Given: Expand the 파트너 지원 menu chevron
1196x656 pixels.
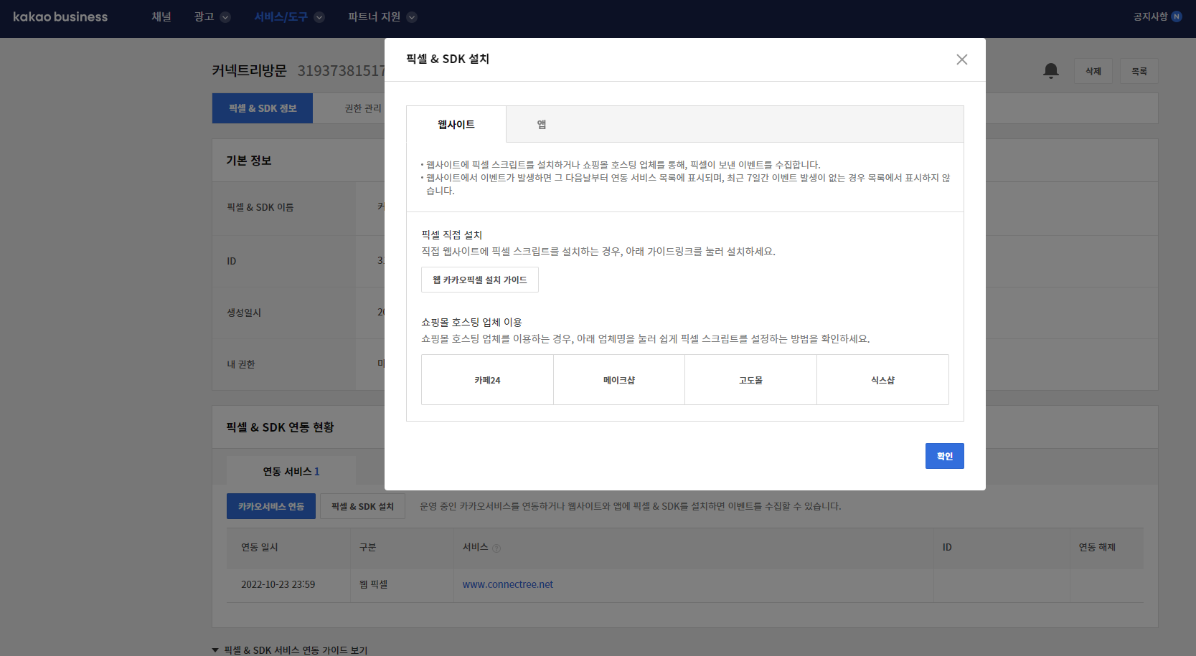Looking at the screenshot, I should (412, 17).
